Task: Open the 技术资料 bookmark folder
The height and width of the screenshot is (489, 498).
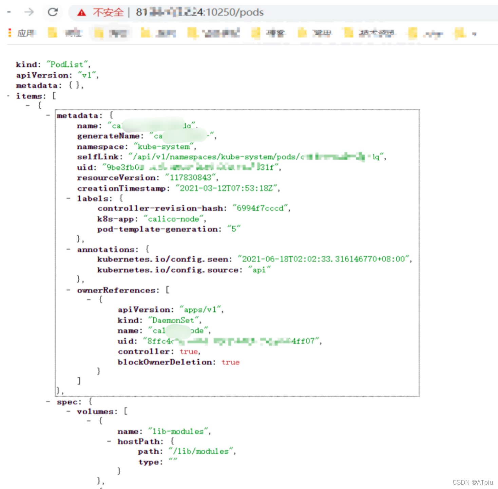Action: 369,33
